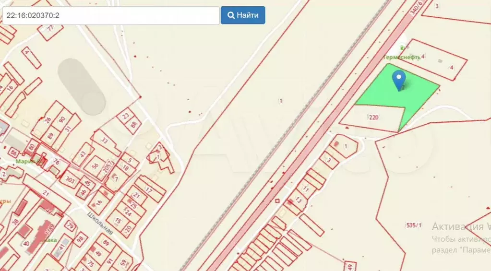The width and height of the screenshot is (491, 271).
Task: Select parcel labeled 46
Action: pos(84,192)
